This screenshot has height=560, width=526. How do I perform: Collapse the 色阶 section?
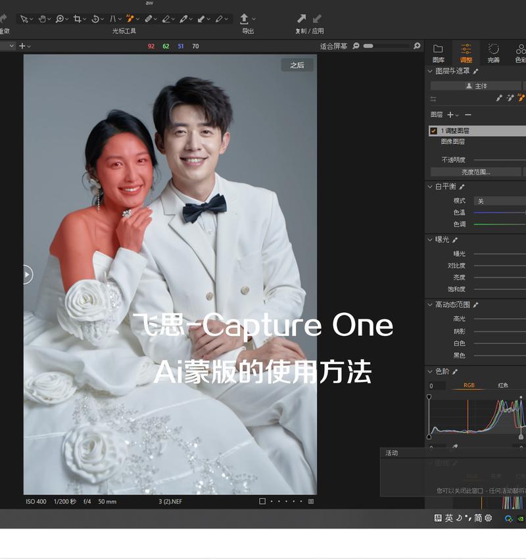pyautogui.click(x=430, y=371)
